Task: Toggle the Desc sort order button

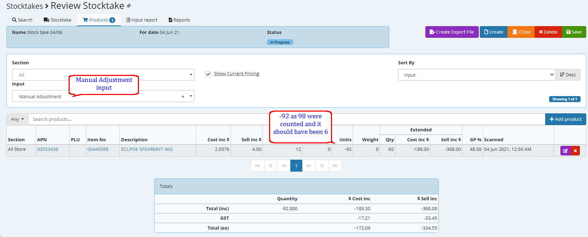Action: [x=568, y=75]
